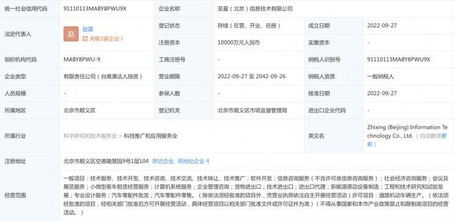Select the 科学研究和技术服务业 industry breadcrumb
This screenshot has height=221, width=454.
pyautogui.click(x=90, y=136)
